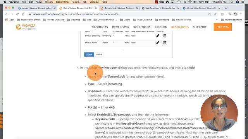Open Wi-Fi status menu
This screenshot has width=248, height=139.
click(x=190, y=2)
